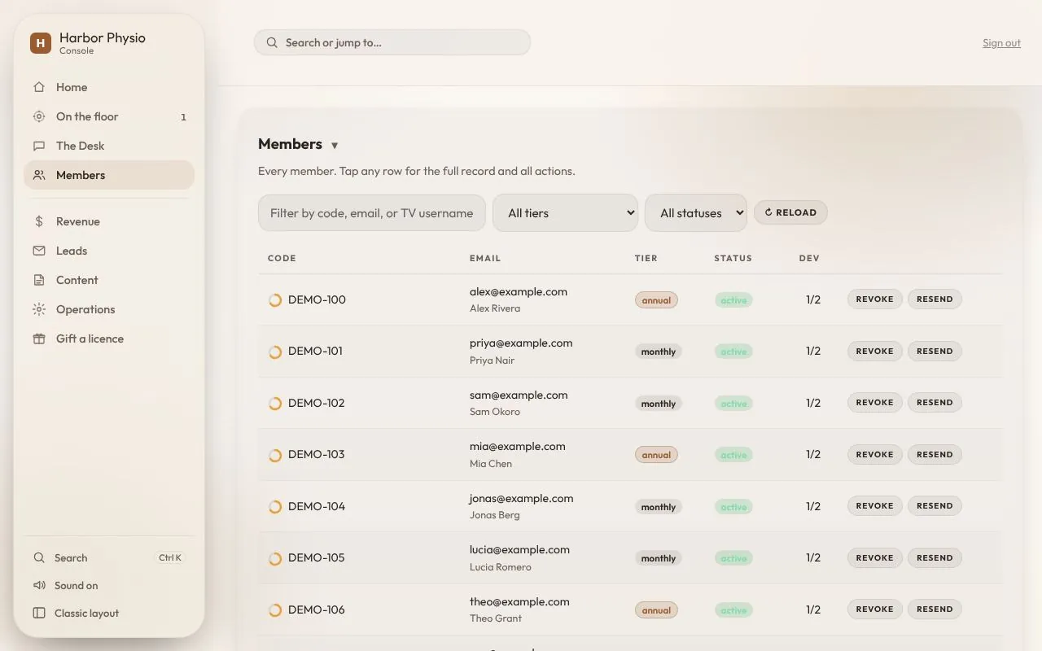
Task: Click lucia@example.com email
Action: click(x=519, y=549)
